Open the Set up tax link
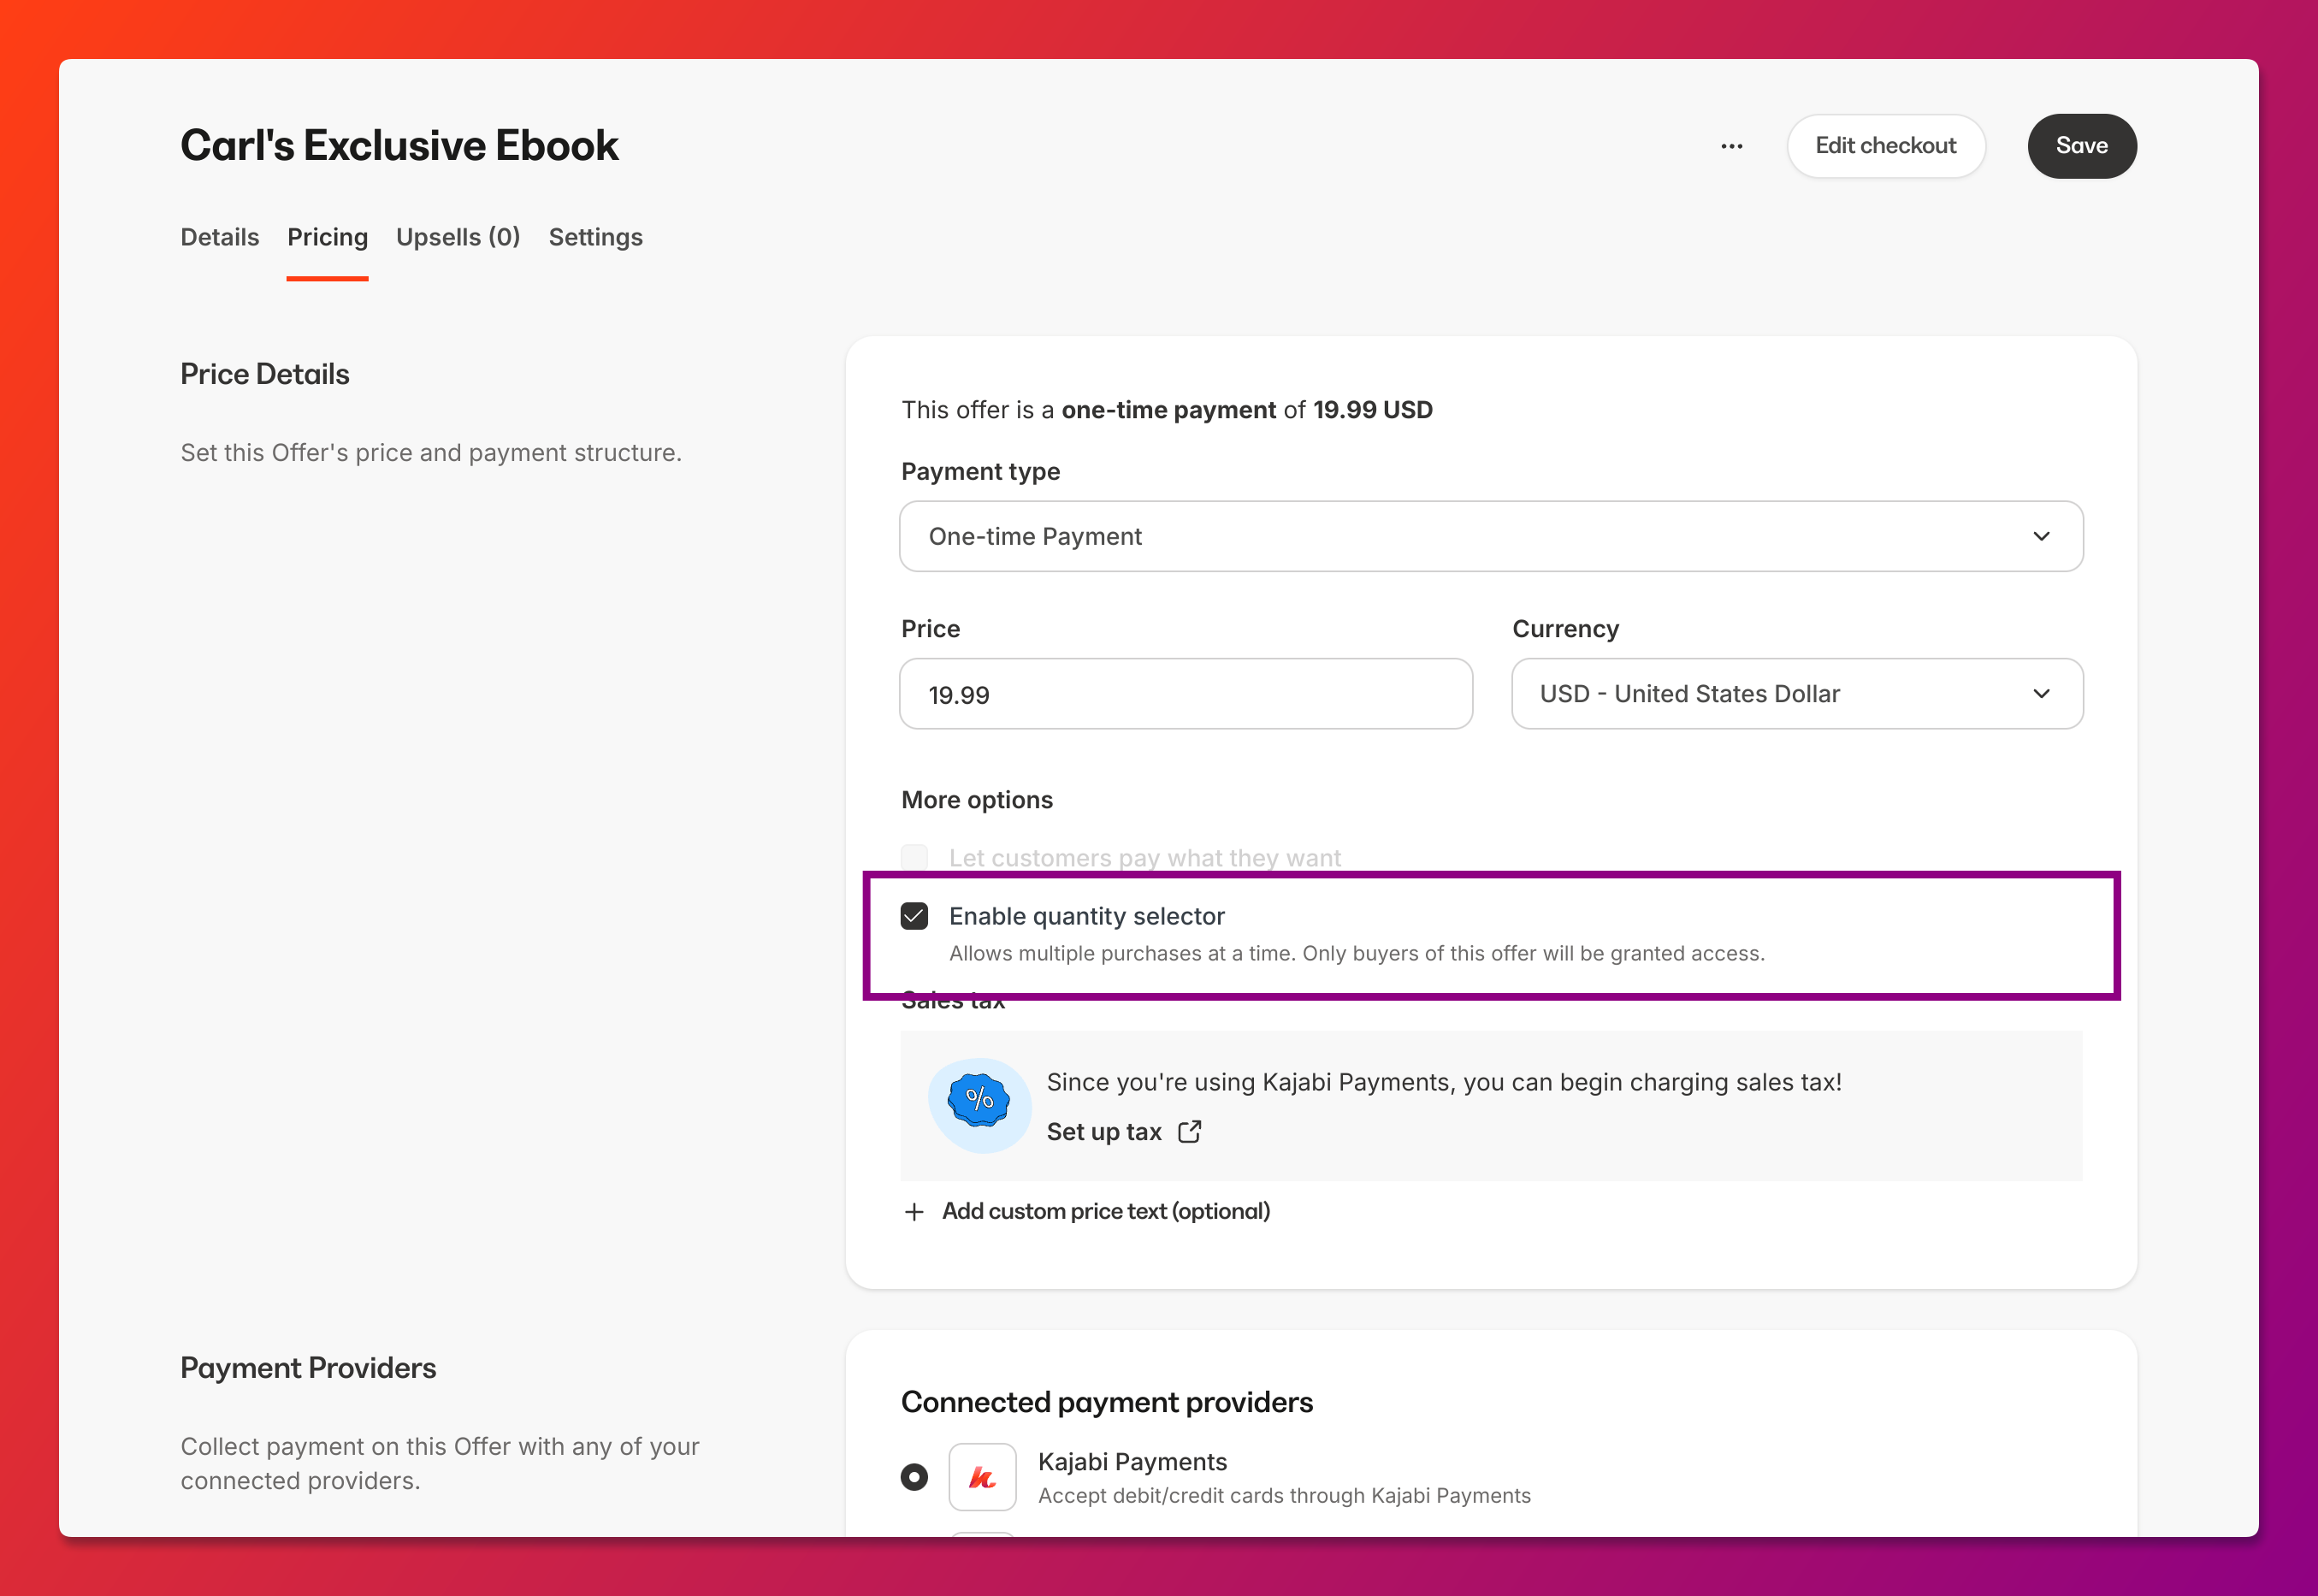 [1104, 1131]
